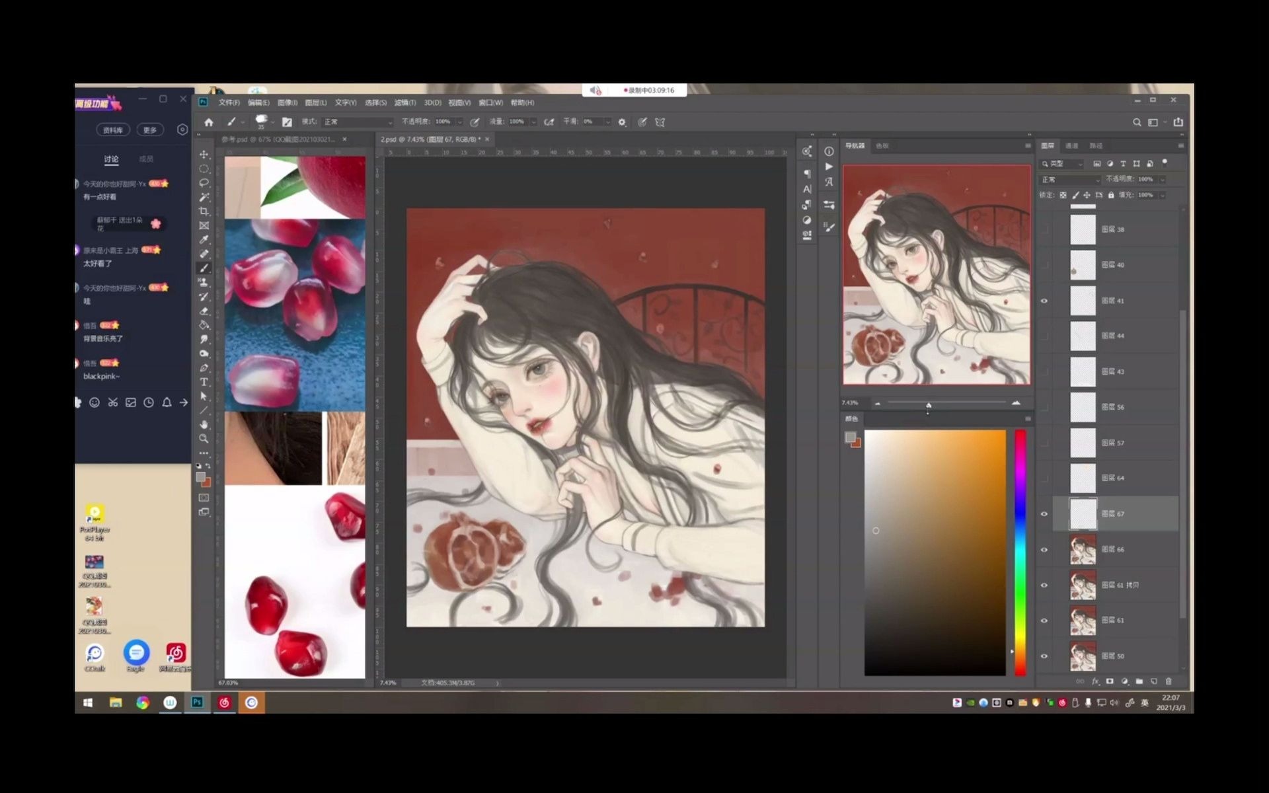Click the 更多 button in chat window
The image size is (1269, 793).
click(x=150, y=130)
